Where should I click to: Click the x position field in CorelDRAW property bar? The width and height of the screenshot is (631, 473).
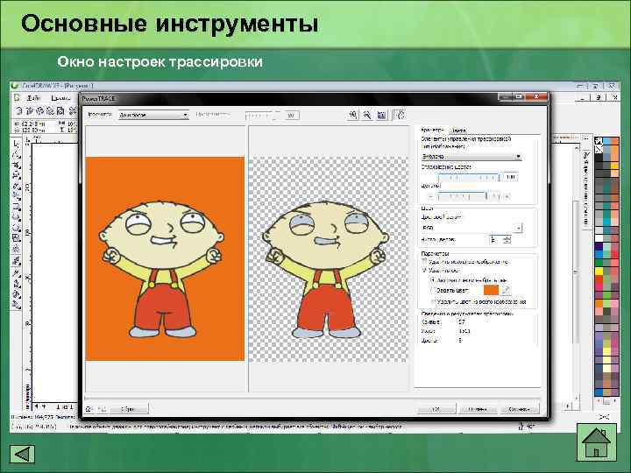(33, 124)
